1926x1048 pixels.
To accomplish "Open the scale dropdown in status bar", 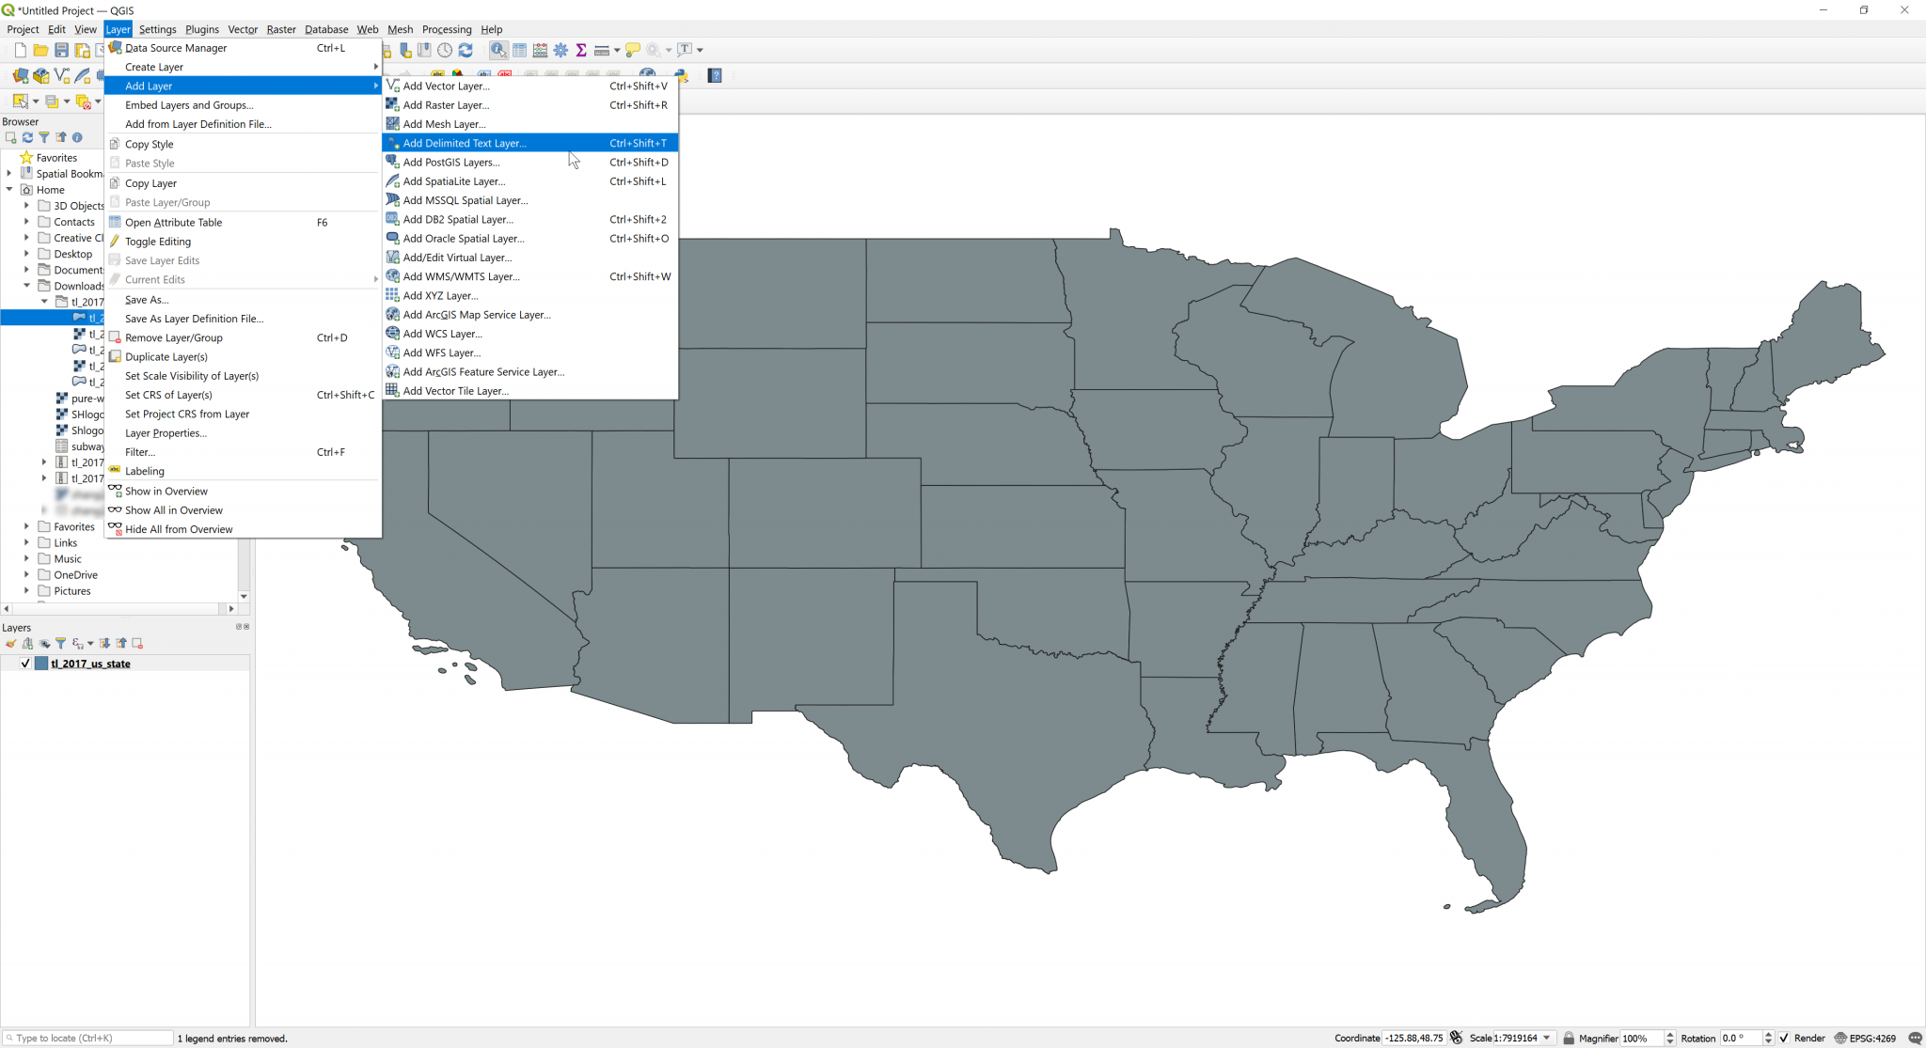I will (x=1549, y=1038).
